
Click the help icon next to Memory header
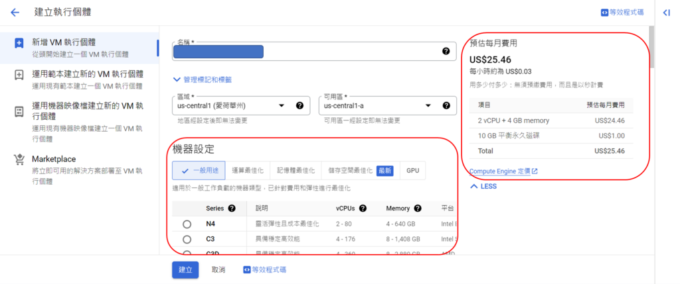click(x=422, y=209)
